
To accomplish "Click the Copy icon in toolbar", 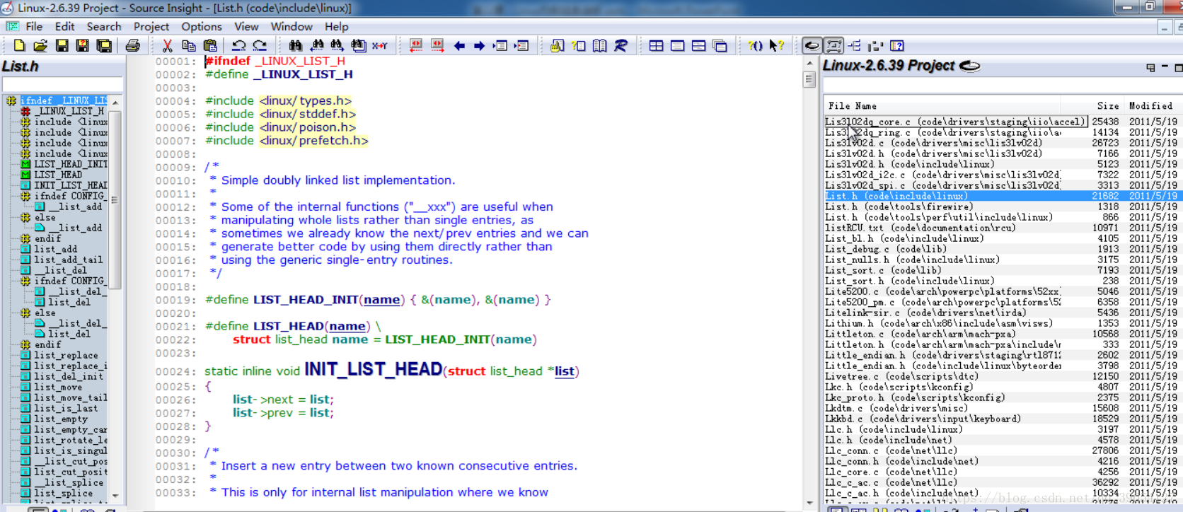I will [188, 46].
